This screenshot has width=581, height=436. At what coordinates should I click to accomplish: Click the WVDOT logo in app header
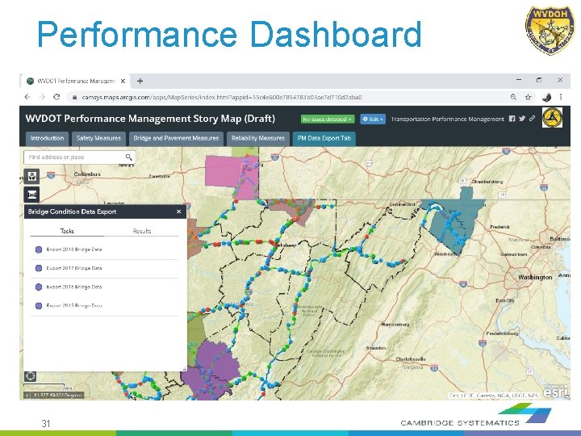tap(552, 118)
